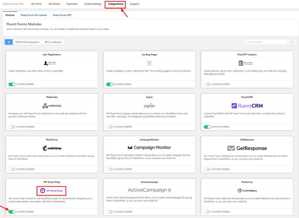
Task: Switch to Fluent Forms PDF tab
Action: click(62, 15)
